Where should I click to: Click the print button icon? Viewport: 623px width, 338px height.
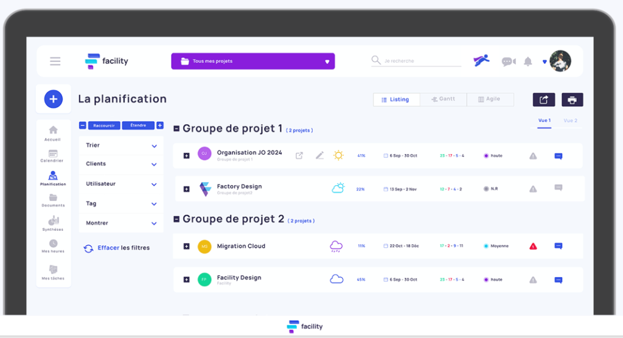point(572,100)
